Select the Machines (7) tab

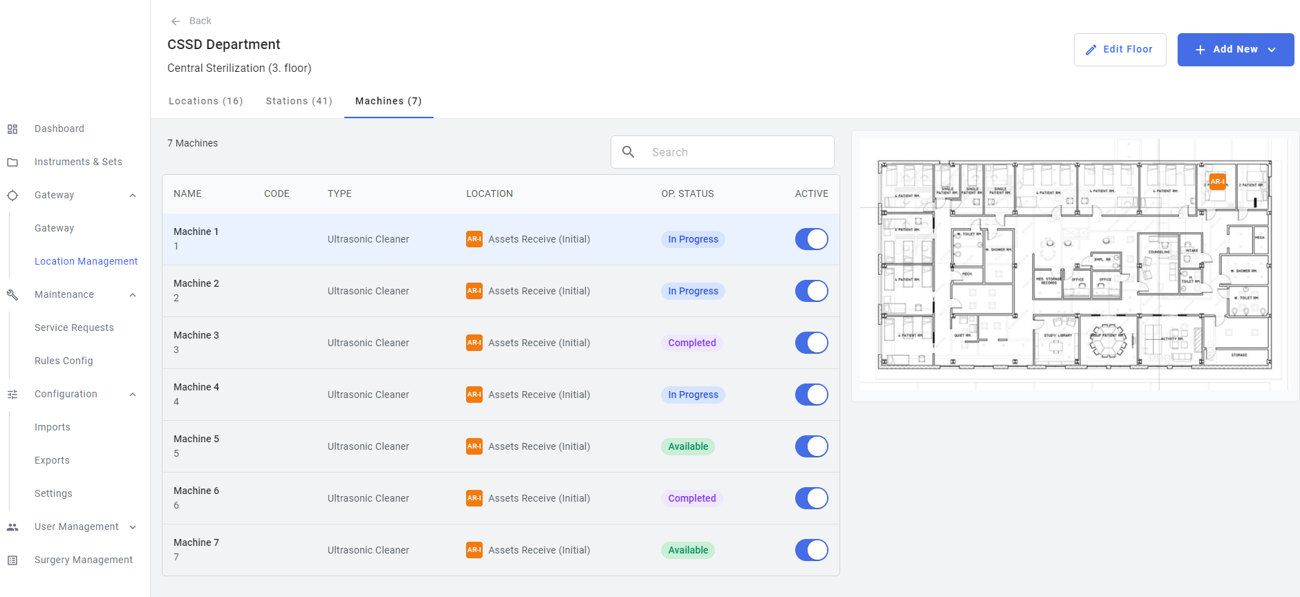pos(389,101)
